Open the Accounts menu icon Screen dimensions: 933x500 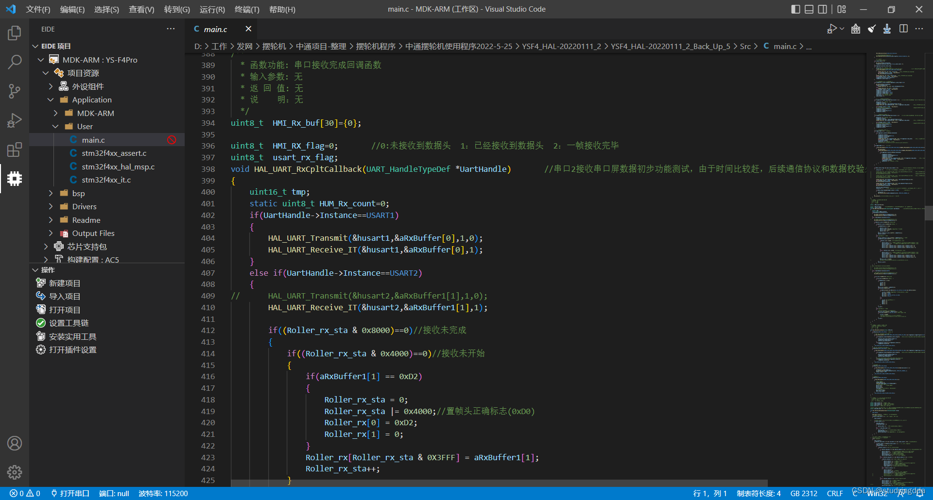coord(15,443)
